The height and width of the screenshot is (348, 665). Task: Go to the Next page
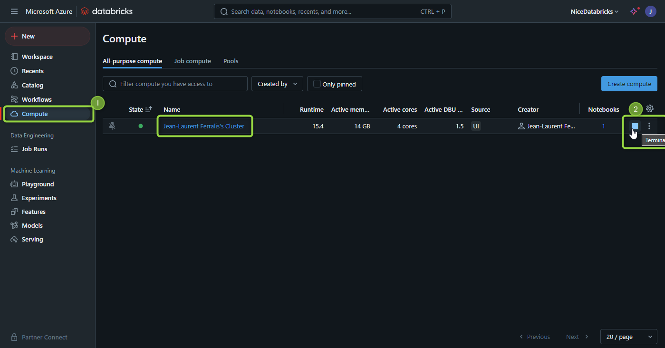(x=577, y=337)
